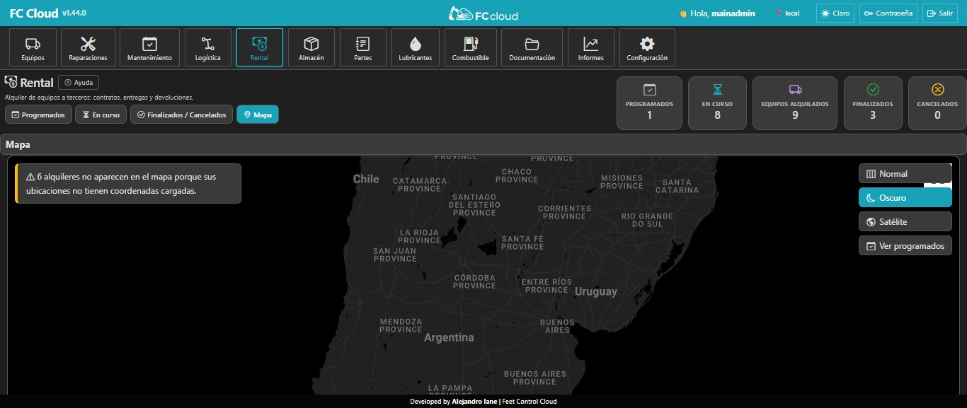Select the Satélite map style
Viewport: 967px width, 408px height.
(x=905, y=222)
